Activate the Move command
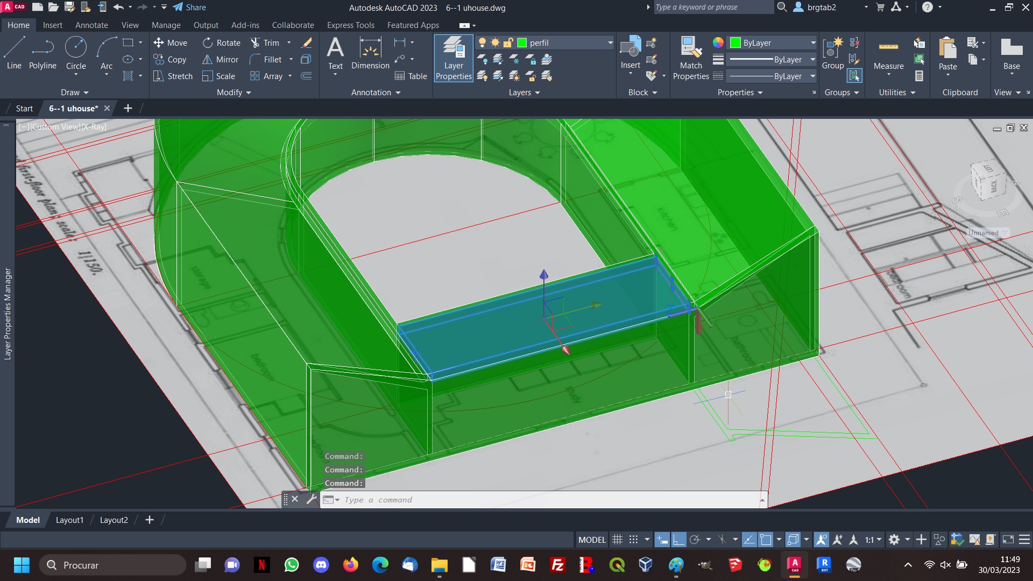 [170, 42]
